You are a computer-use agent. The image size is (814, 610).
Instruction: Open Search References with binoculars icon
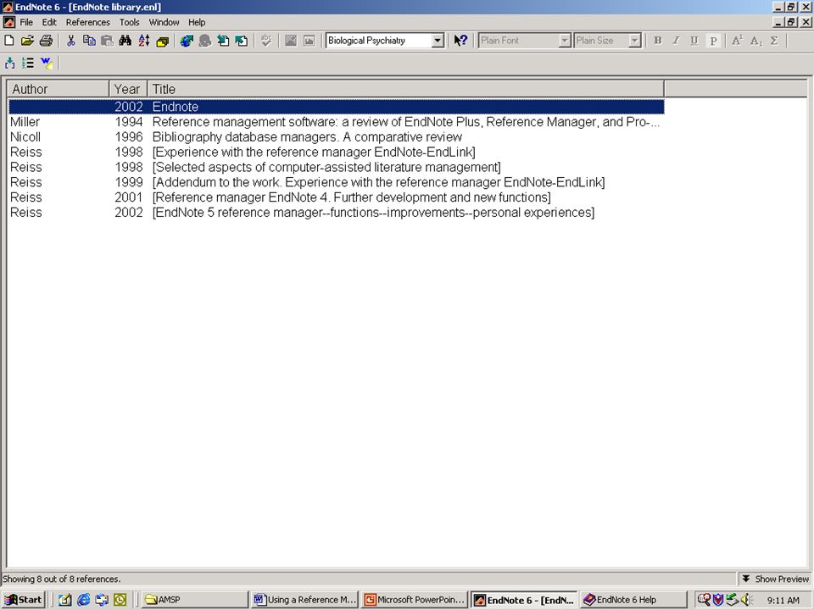[x=125, y=41]
